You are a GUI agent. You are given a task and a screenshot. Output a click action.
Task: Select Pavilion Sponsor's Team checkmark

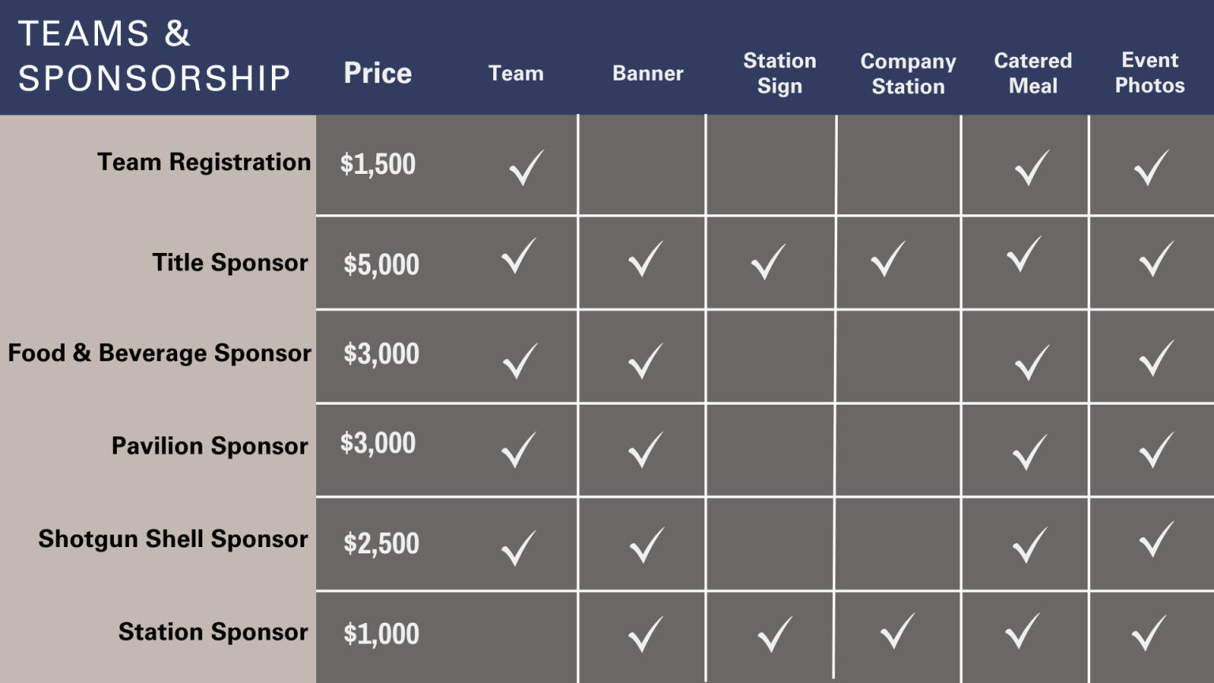pos(518,450)
